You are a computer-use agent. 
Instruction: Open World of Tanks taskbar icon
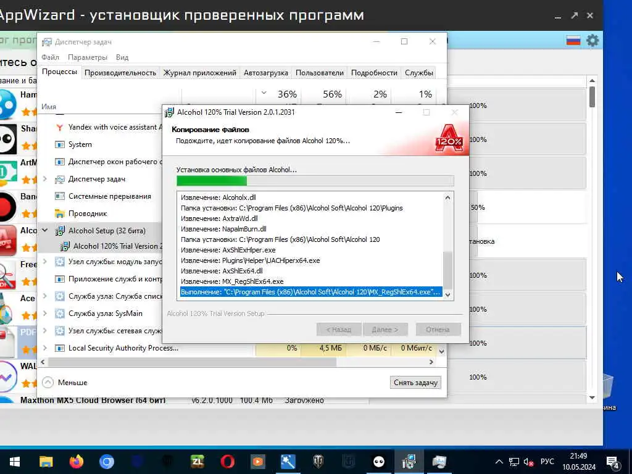click(318, 462)
